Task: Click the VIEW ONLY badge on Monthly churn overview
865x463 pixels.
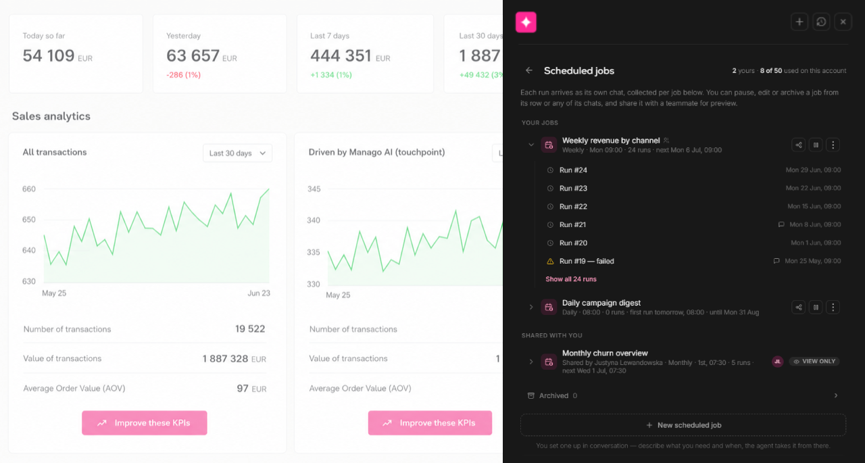Action: (814, 362)
